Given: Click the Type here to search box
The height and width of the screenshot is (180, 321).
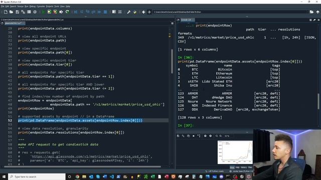Looking at the screenshot, I should pos(37,176).
